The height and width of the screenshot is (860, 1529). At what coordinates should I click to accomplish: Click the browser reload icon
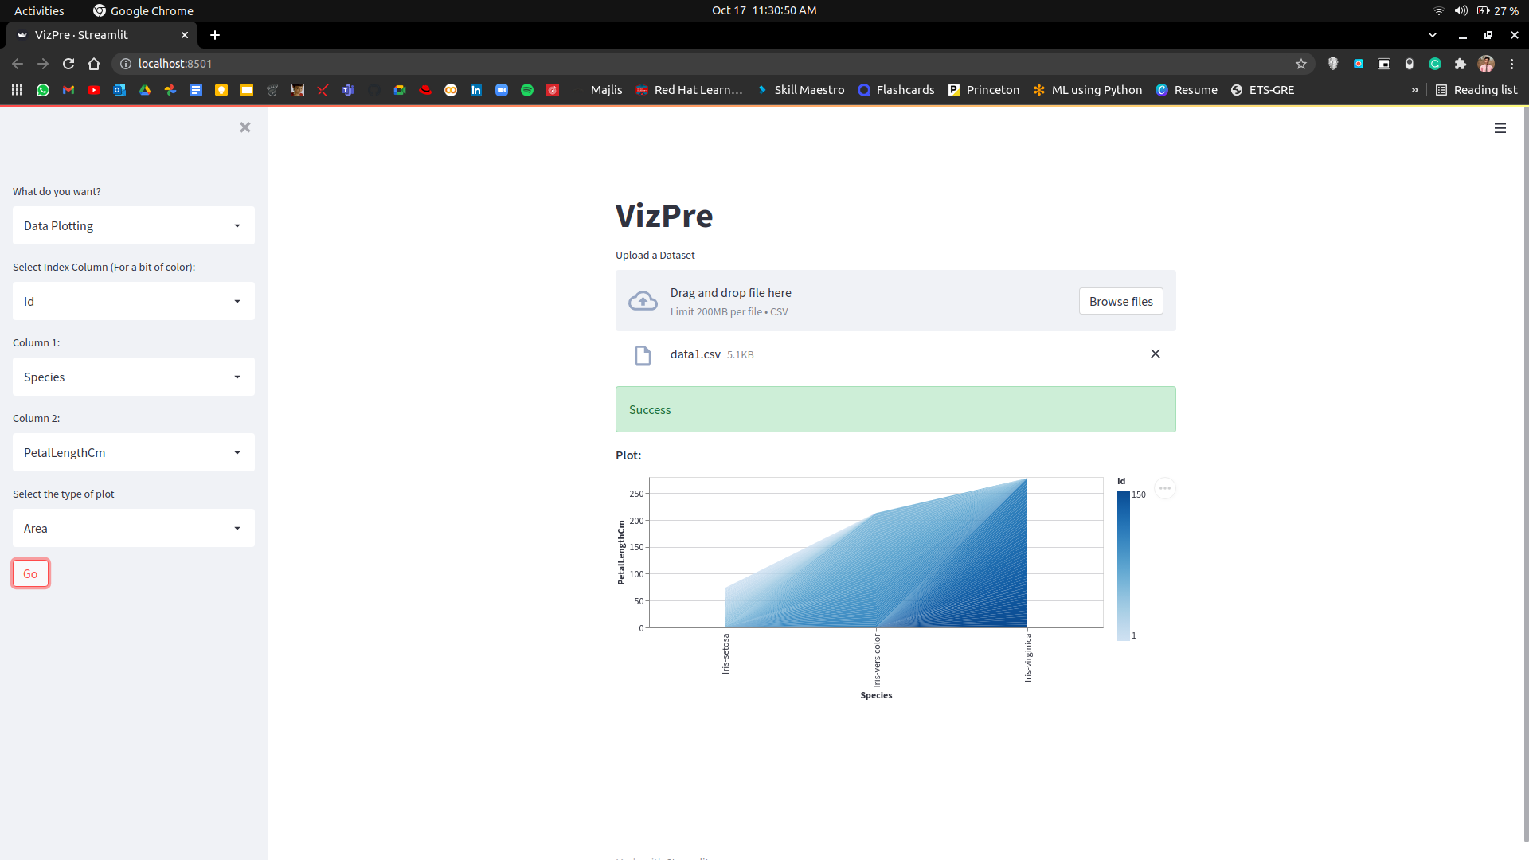(x=68, y=64)
